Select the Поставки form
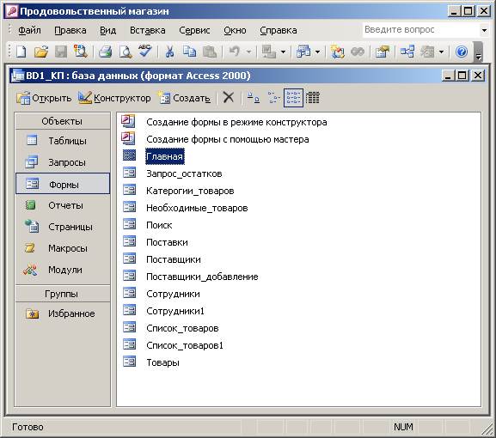This screenshot has width=496, height=438. coord(167,242)
